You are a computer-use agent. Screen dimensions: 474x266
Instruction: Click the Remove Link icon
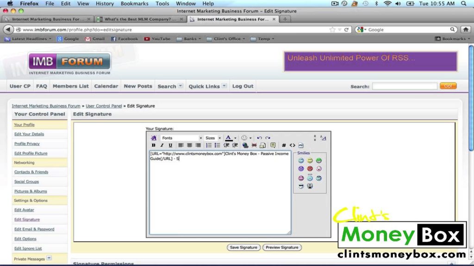(x=254, y=145)
